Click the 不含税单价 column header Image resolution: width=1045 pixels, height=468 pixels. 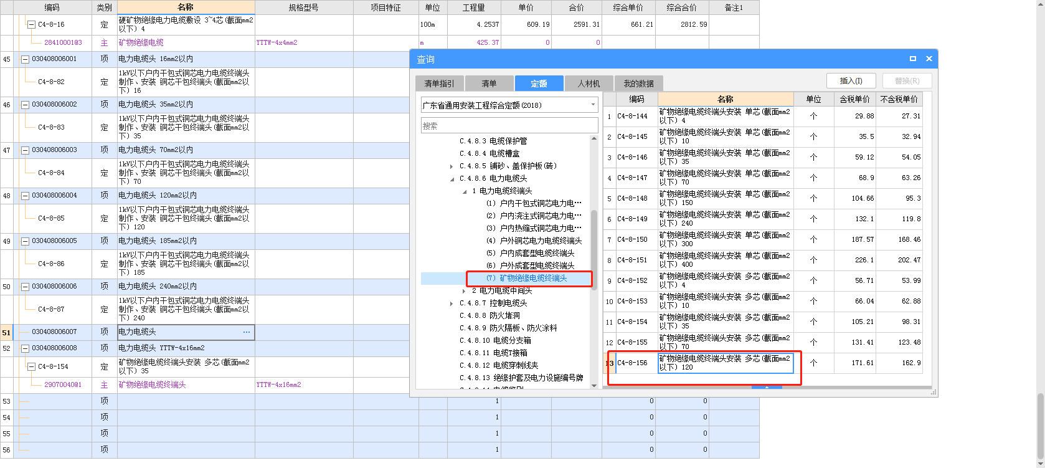(x=899, y=99)
